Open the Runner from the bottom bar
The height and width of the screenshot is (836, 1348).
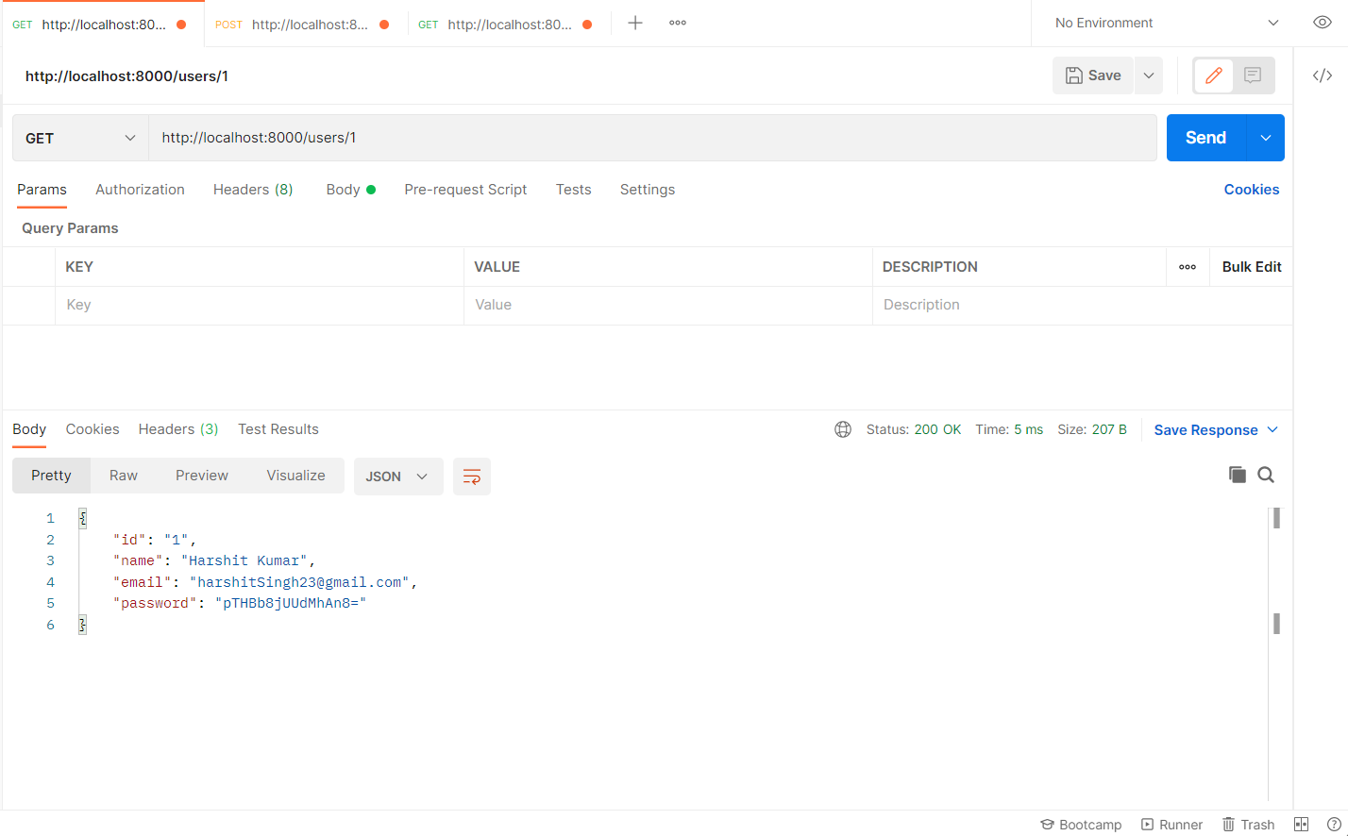(1172, 824)
